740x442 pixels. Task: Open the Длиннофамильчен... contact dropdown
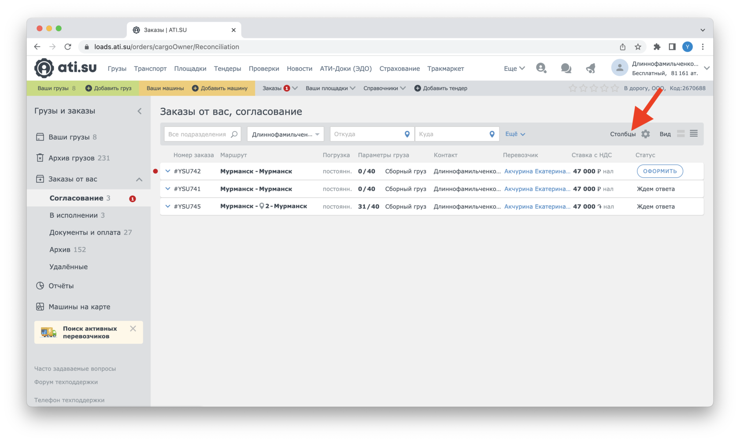[285, 134]
